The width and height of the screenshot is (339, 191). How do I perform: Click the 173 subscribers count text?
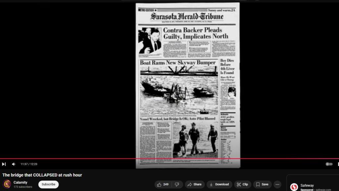(x=23, y=187)
